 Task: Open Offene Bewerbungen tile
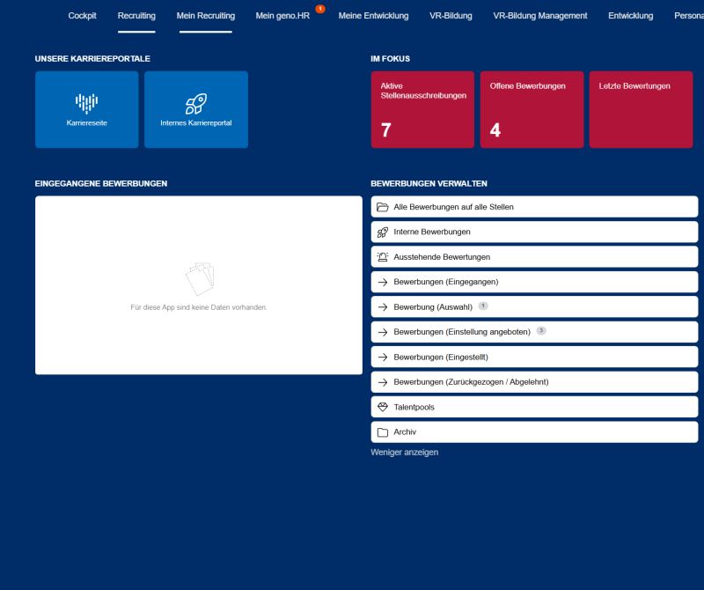(531, 109)
